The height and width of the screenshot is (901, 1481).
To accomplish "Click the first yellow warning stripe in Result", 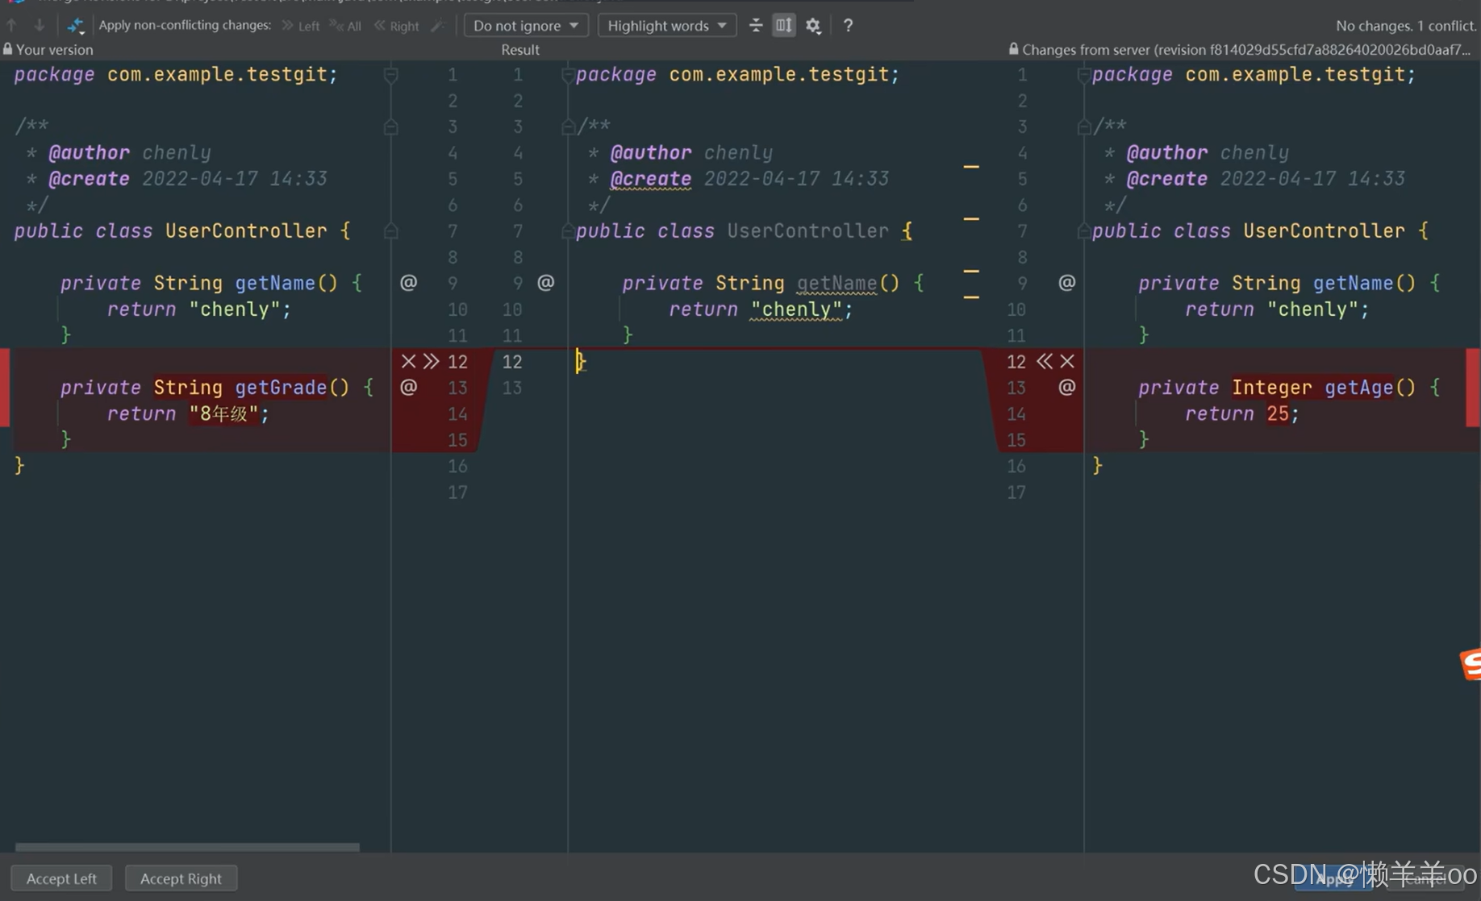I will click(971, 167).
